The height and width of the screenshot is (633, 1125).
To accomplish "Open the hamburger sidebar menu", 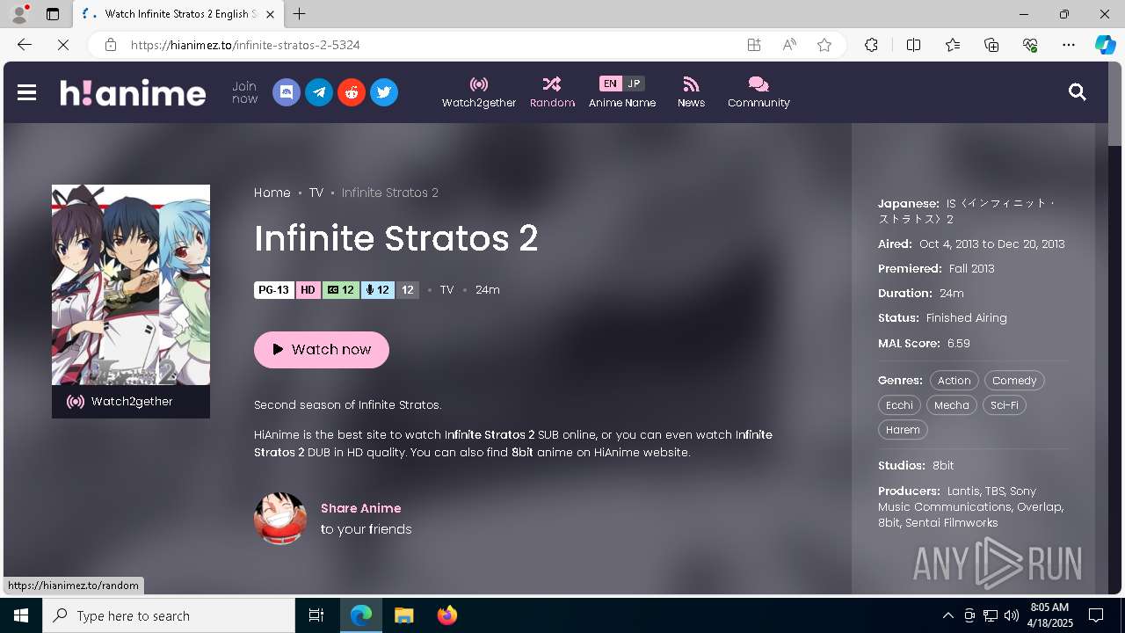I will click(26, 92).
